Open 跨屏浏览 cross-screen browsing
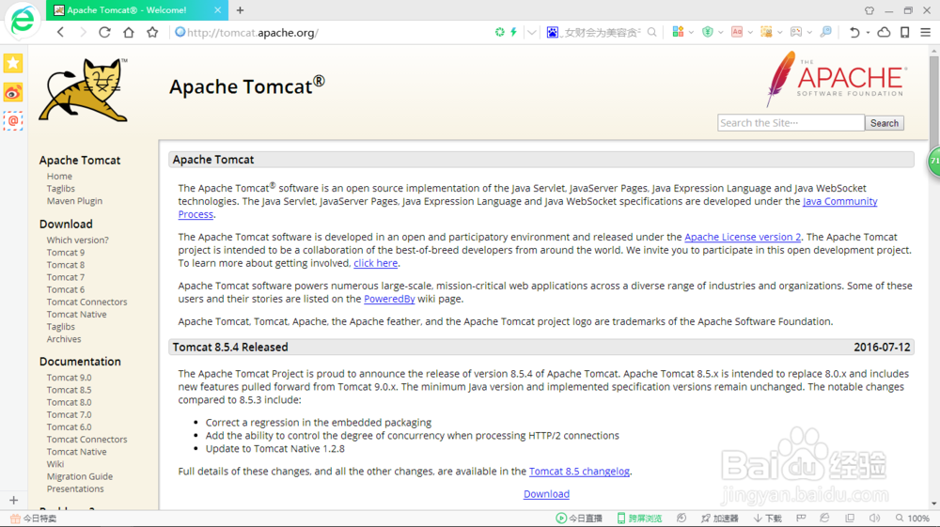This screenshot has height=527, width=940. [639, 518]
